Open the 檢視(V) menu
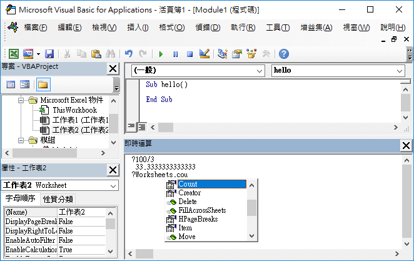The image size is (414, 261). (x=104, y=28)
